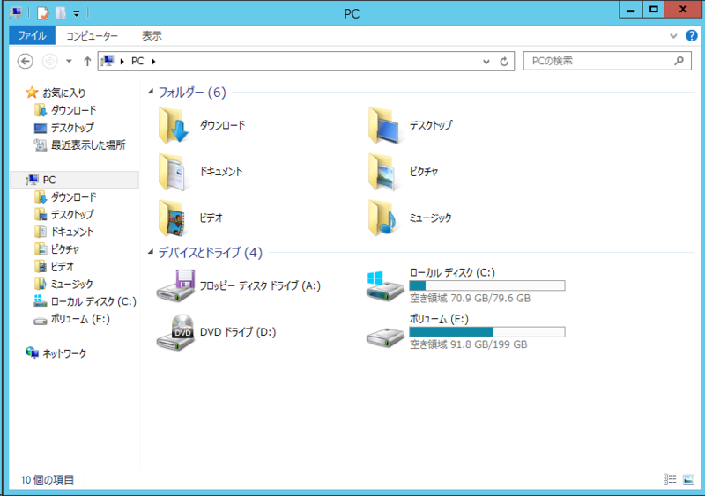Screen dimensions: 705x496
Task: Open the DVD ドライブ (D:) icon
Action: click(173, 331)
